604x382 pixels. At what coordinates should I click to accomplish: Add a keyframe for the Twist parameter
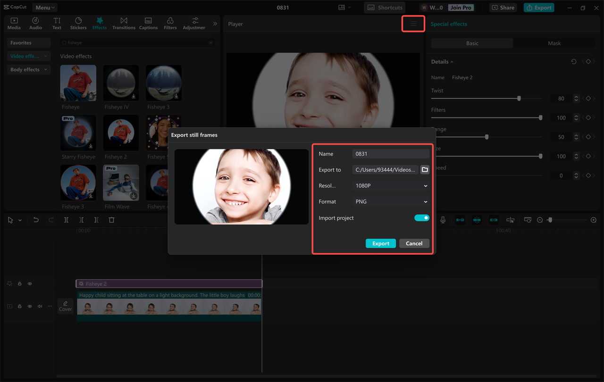588,99
